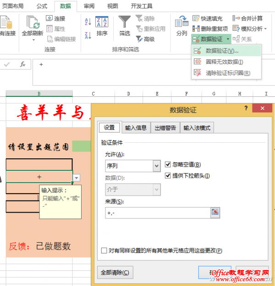Expand What-If Analysis (模拟分析) dropdown

(265, 28)
